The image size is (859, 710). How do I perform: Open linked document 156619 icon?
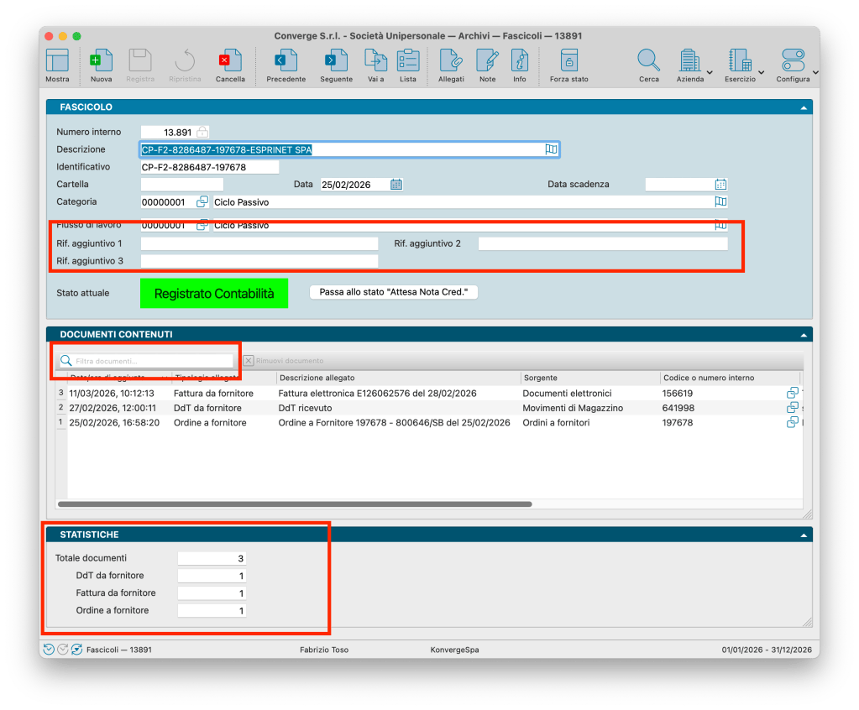coord(792,393)
